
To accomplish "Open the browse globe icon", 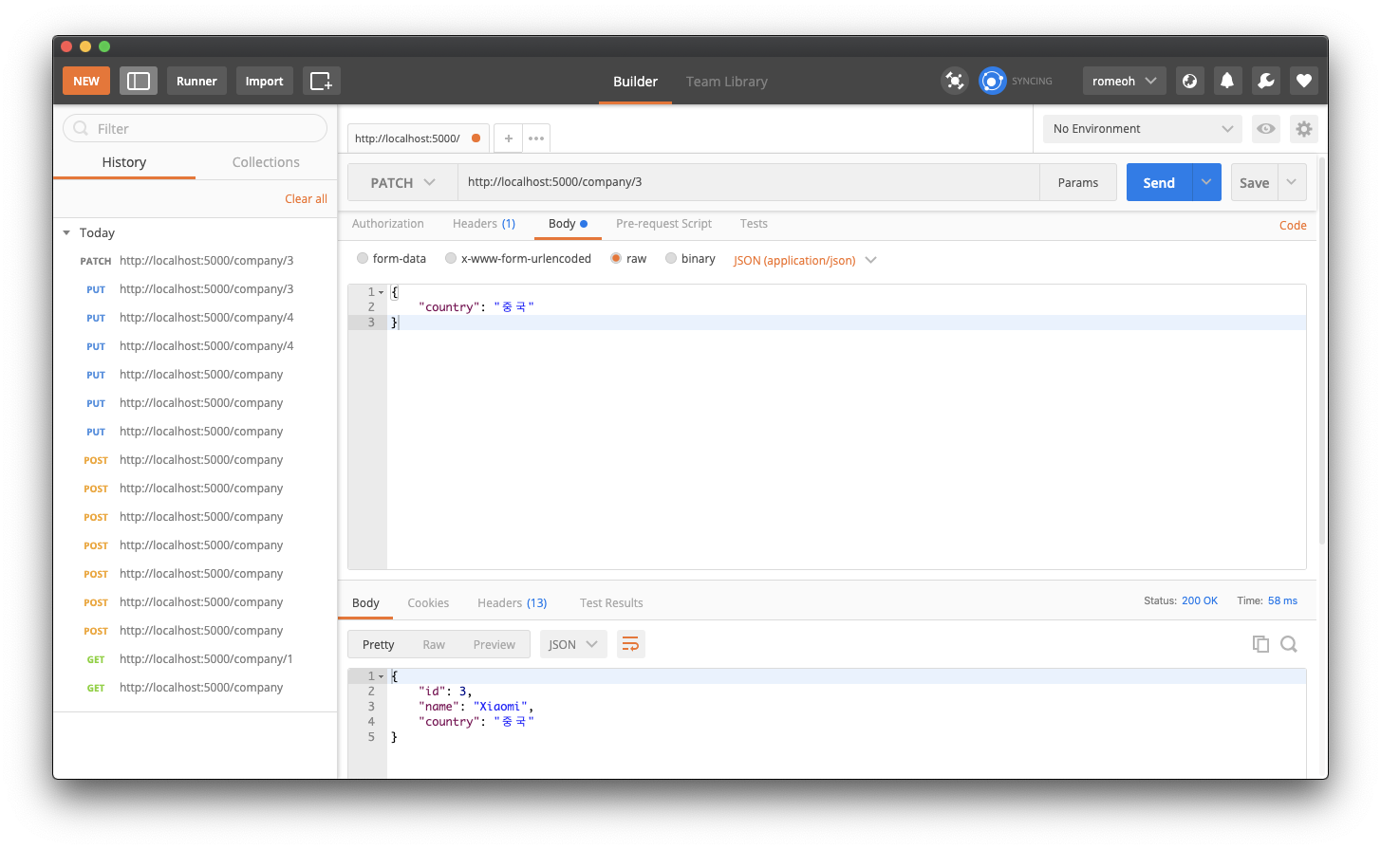I will point(1189,81).
